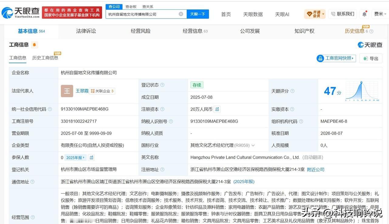Select the 基本信息 tab
389x224 pixels.
coord(31,31)
